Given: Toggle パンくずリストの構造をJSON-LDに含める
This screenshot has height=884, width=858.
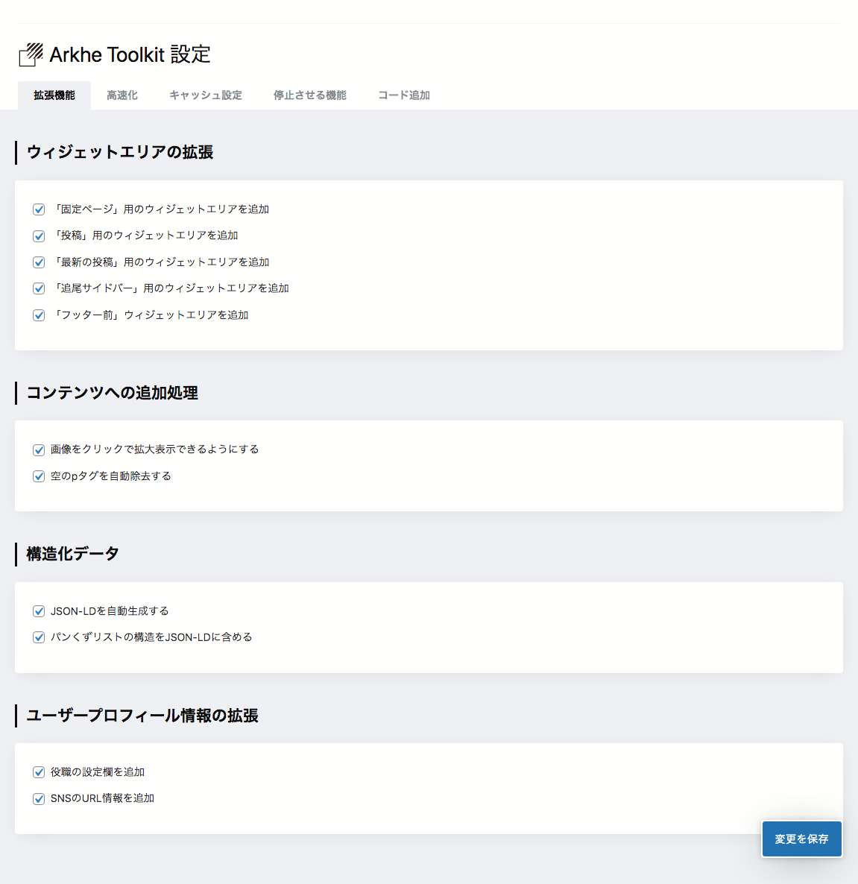Looking at the screenshot, I should point(39,637).
